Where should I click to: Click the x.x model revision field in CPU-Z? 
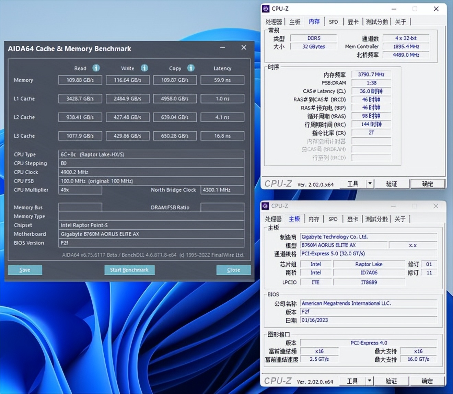[413, 245]
